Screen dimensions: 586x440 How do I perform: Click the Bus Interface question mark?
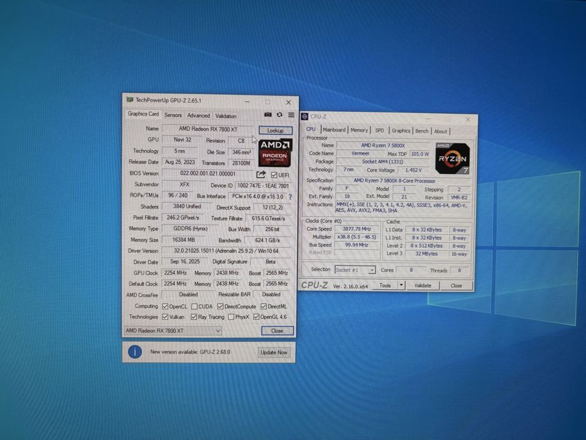(x=290, y=197)
